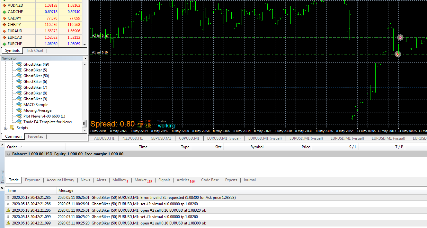Open the Code Base tab

[210, 180]
